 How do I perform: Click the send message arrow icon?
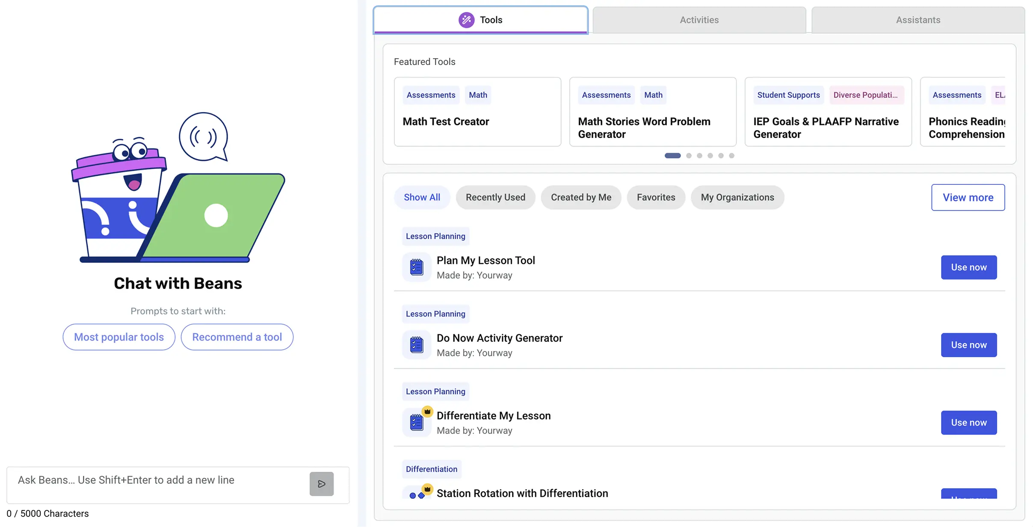click(321, 484)
